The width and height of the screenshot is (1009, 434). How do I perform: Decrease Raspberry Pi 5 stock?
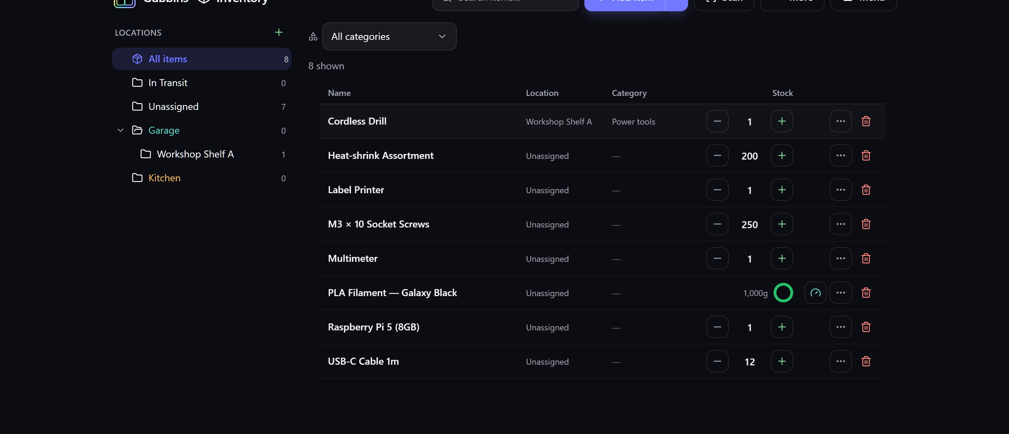pos(717,327)
